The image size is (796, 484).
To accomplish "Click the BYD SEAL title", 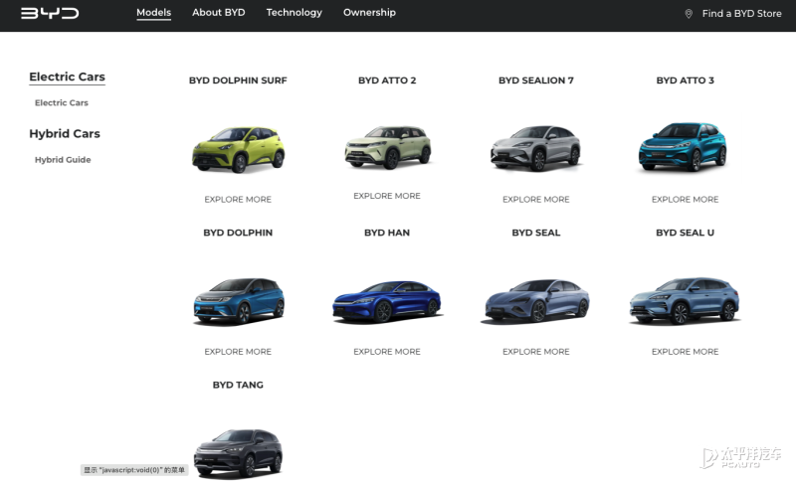I will coord(536,233).
